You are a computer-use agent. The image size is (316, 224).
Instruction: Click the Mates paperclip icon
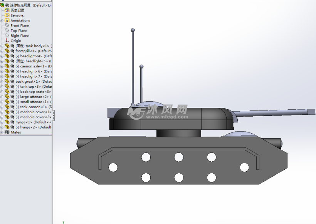point(7,132)
